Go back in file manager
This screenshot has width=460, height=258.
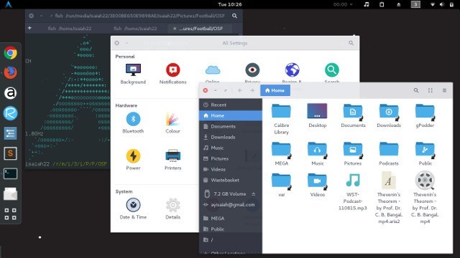(240, 90)
